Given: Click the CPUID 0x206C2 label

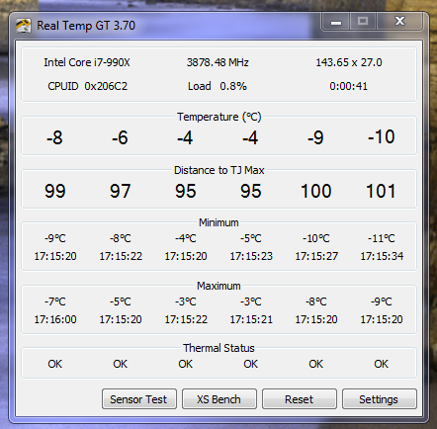Looking at the screenshot, I should (87, 86).
